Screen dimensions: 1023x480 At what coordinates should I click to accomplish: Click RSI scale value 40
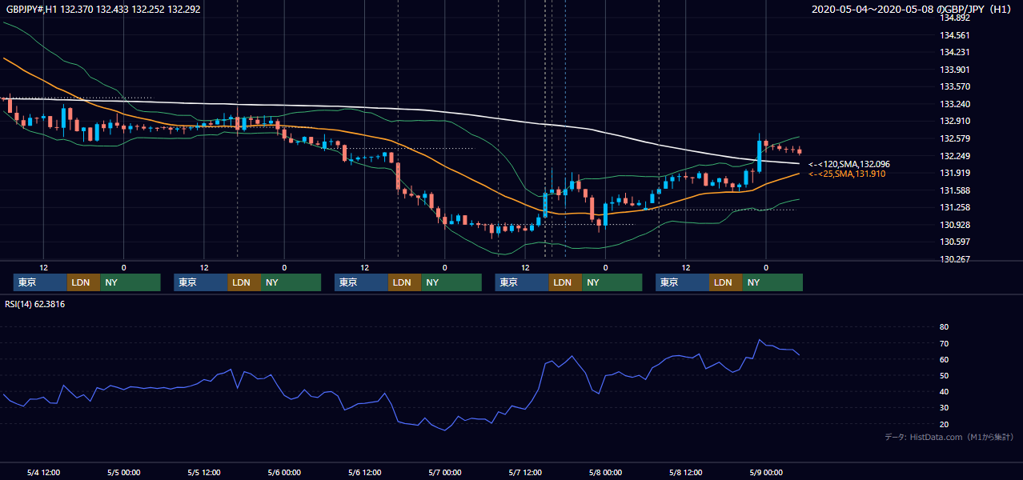945,392
